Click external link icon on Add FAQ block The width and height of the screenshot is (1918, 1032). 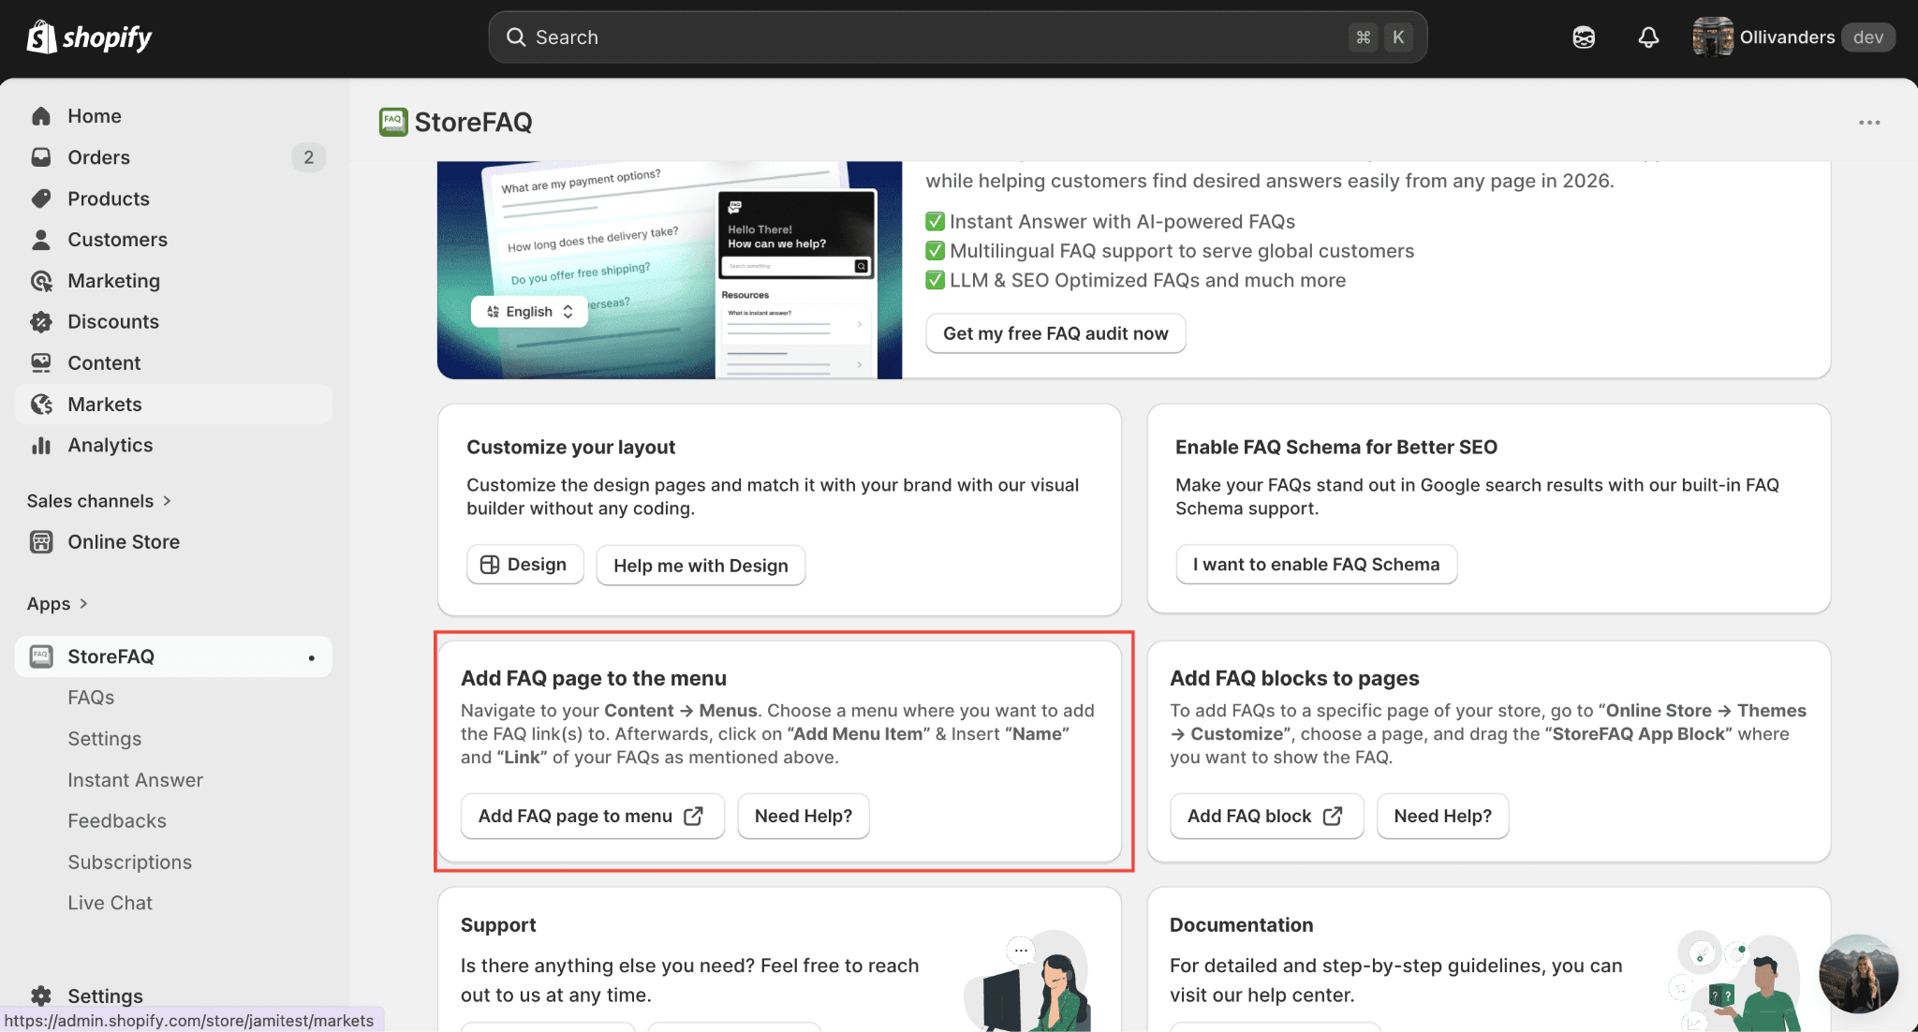[1333, 817]
